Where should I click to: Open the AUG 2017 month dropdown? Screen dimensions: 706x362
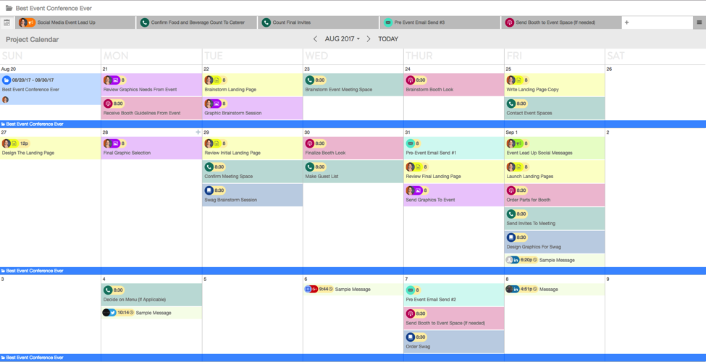pos(342,39)
